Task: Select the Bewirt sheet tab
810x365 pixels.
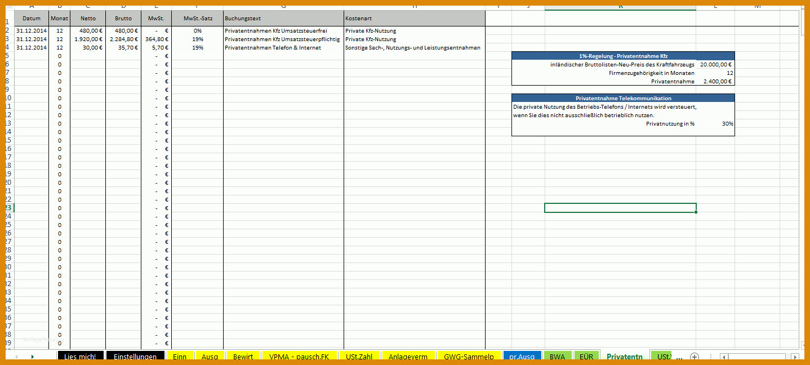Action: 243,357
